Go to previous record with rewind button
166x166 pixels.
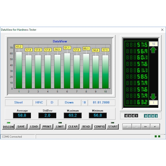[136, 127]
